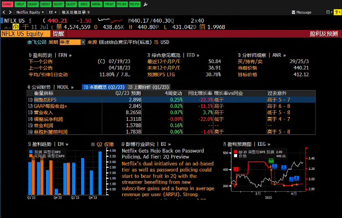Click the green earnings event marker on chart
The height and width of the screenshot is (218, 342).
point(271,161)
